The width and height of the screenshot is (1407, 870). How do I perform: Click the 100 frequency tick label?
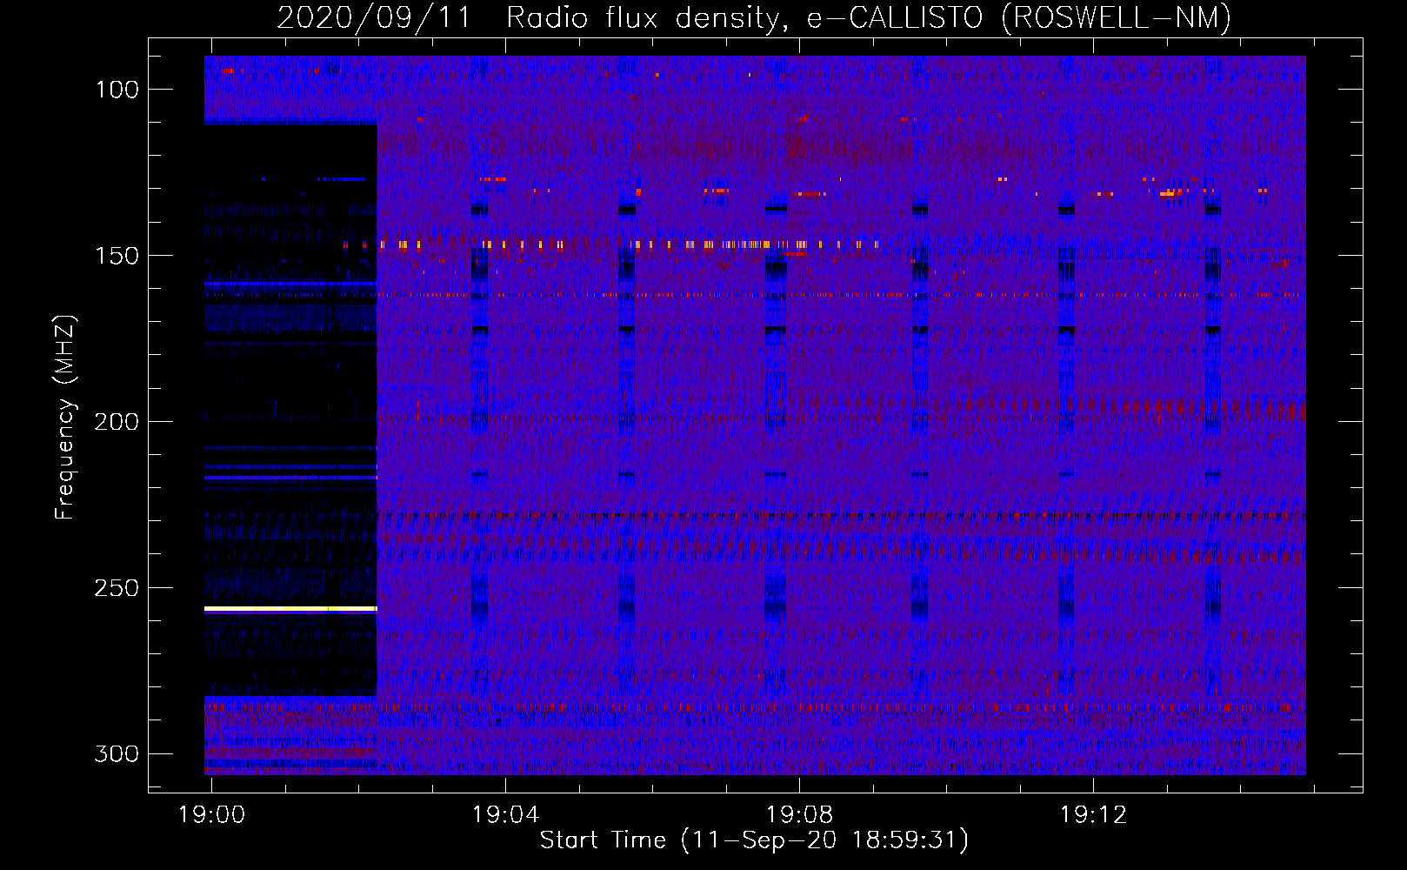[x=117, y=90]
